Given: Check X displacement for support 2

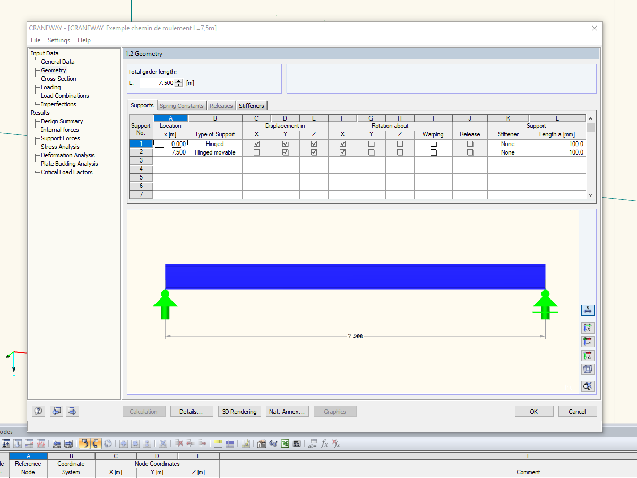Looking at the screenshot, I should 257,152.
